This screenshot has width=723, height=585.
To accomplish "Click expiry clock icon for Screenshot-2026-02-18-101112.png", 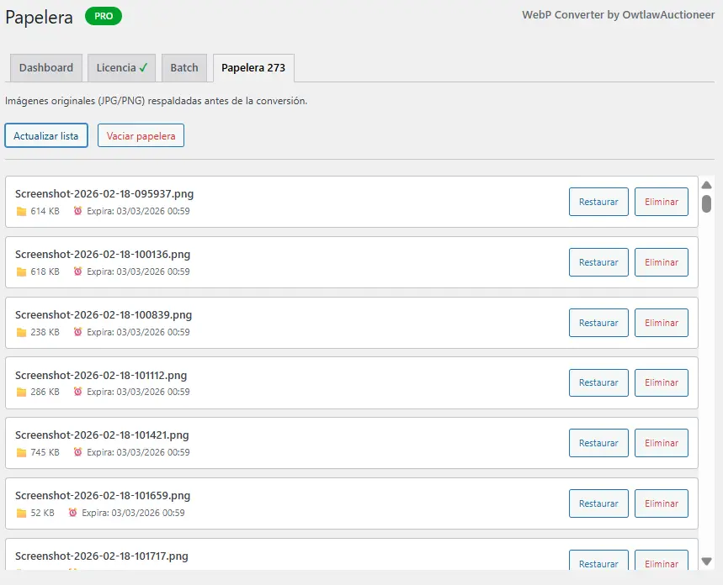I will (x=78, y=392).
